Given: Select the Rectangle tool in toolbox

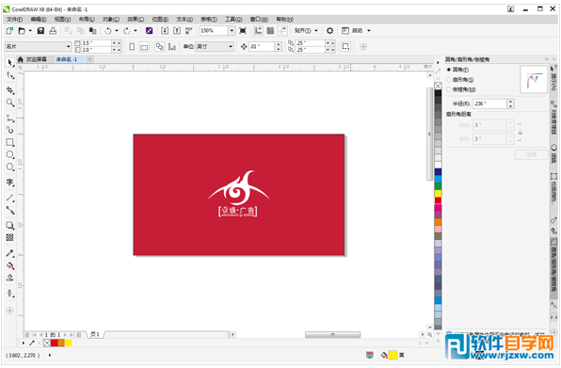Looking at the screenshot, I should tap(10, 142).
